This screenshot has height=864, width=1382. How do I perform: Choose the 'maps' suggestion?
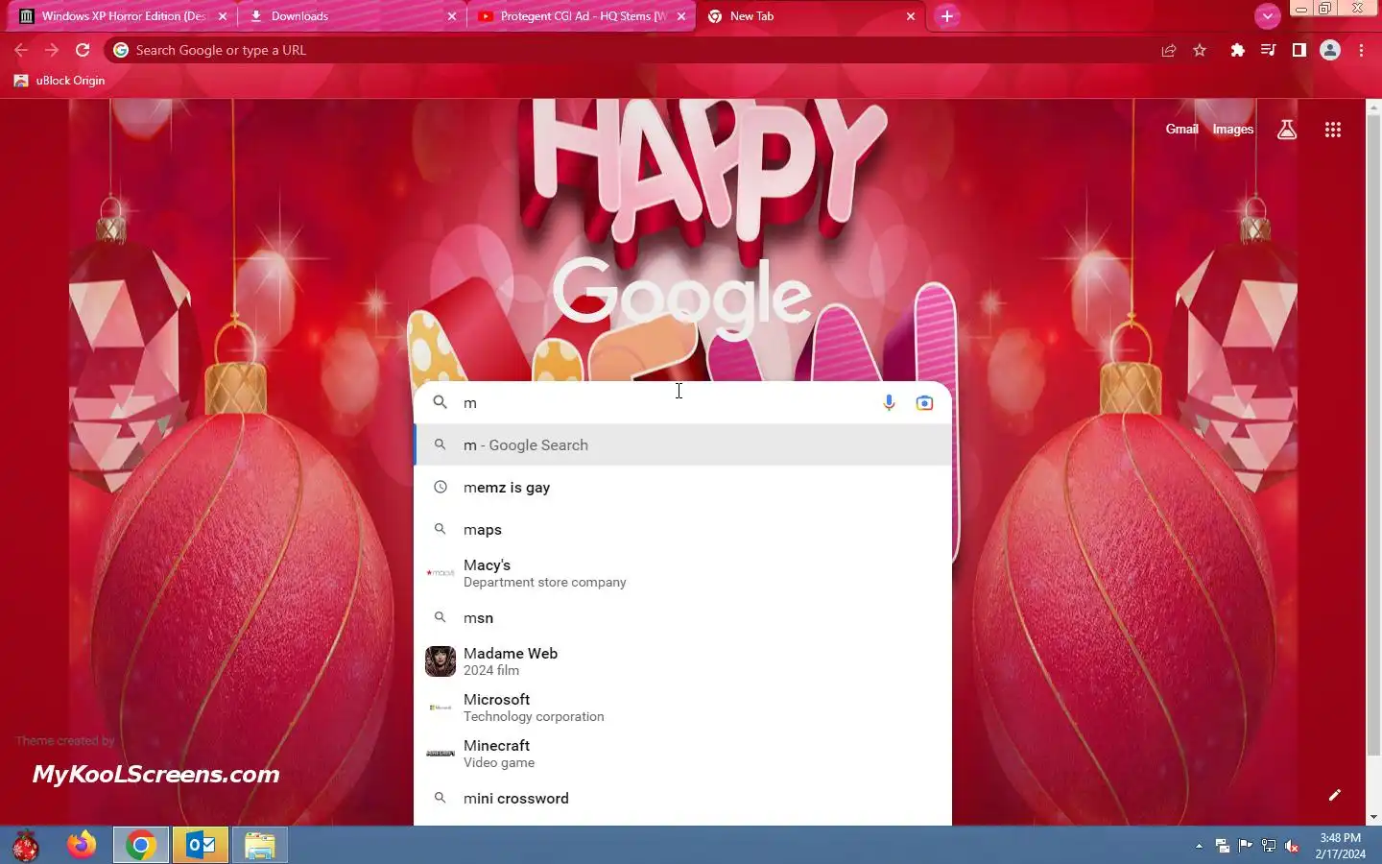pyautogui.click(x=682, y=530)
